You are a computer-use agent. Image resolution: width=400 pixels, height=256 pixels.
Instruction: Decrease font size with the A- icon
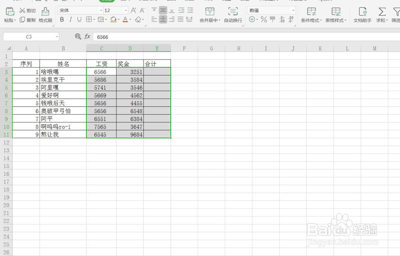142,10
